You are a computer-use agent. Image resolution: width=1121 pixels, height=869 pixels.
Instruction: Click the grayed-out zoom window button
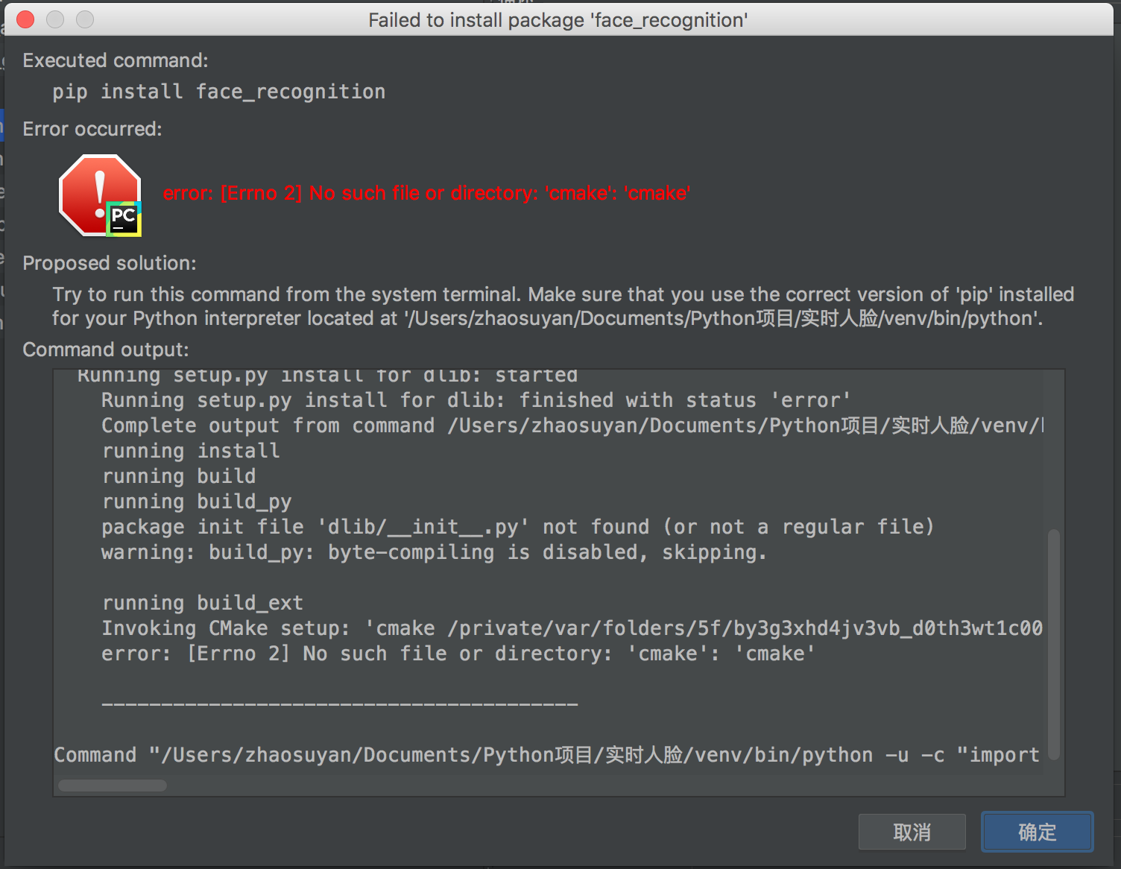pyautogui.click(x=85, y=19)
